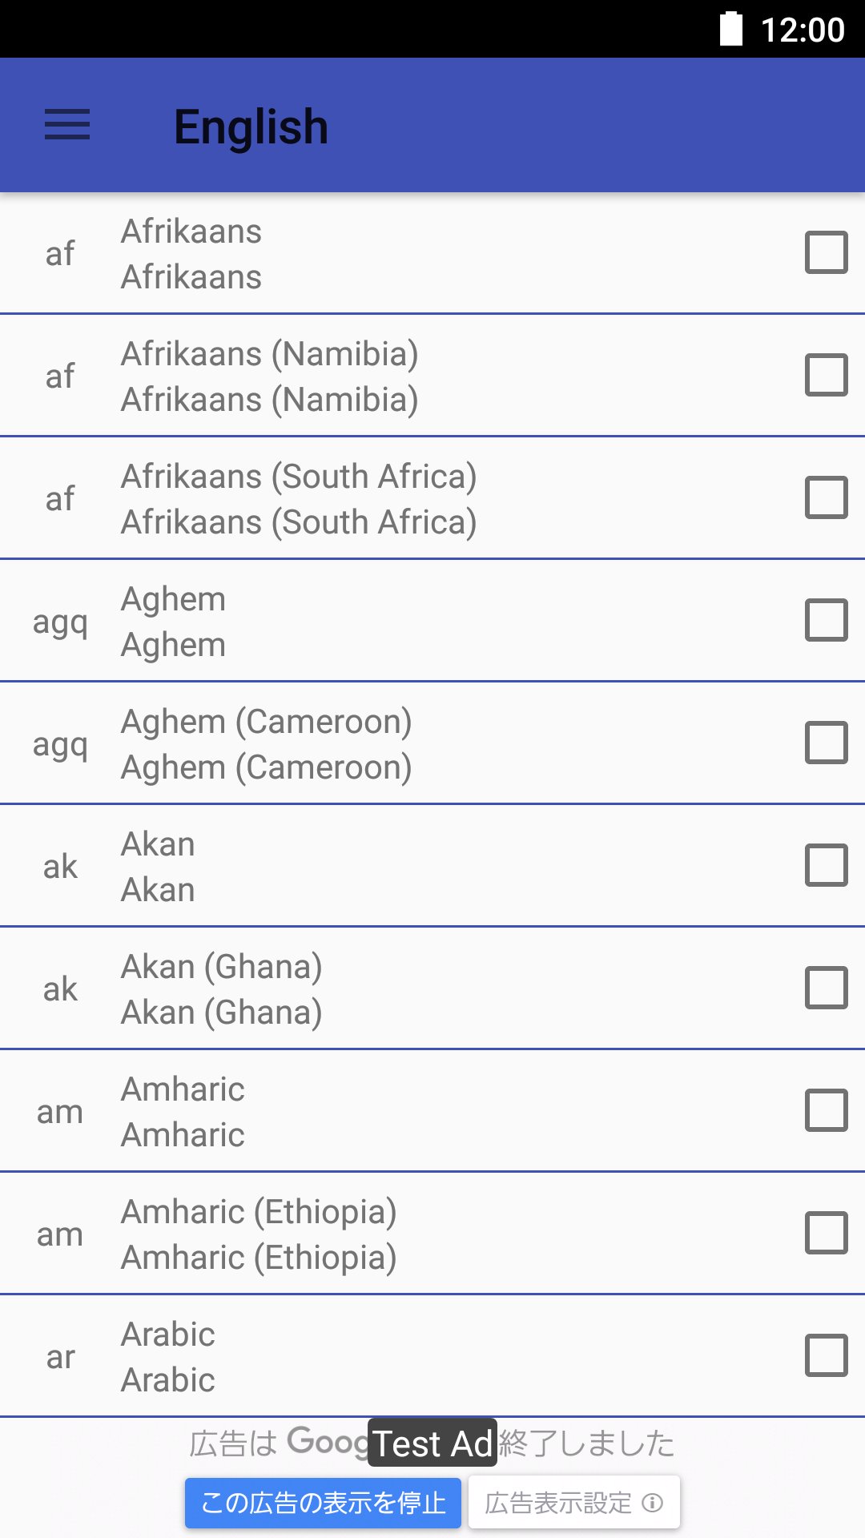Select the Aghem checkbox
Screen dimensions: 865x1538
(x=826, y=621)
